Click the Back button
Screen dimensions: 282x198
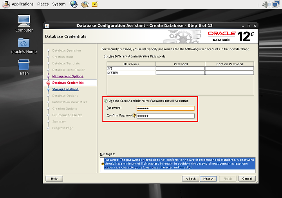191,178
